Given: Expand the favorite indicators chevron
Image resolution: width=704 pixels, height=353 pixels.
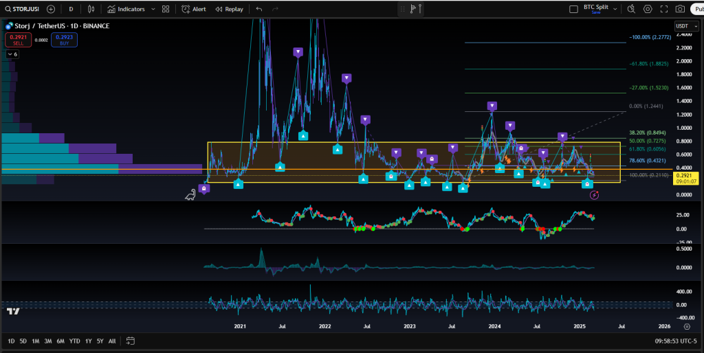Looking at the screenshot, I should click(x=153, y=9).
